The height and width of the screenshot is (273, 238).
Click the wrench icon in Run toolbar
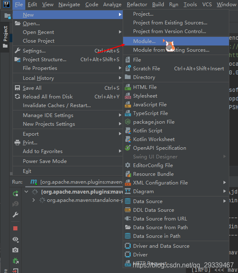15,215
